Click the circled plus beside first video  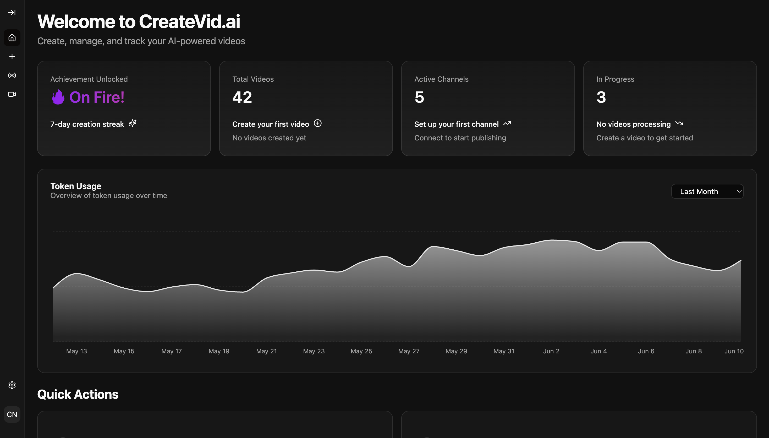(x=318, y=123)
